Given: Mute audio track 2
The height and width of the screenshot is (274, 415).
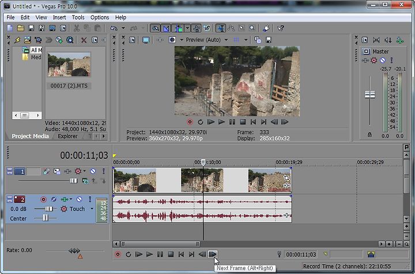Looking at the screenshot, I should point(79,199).
